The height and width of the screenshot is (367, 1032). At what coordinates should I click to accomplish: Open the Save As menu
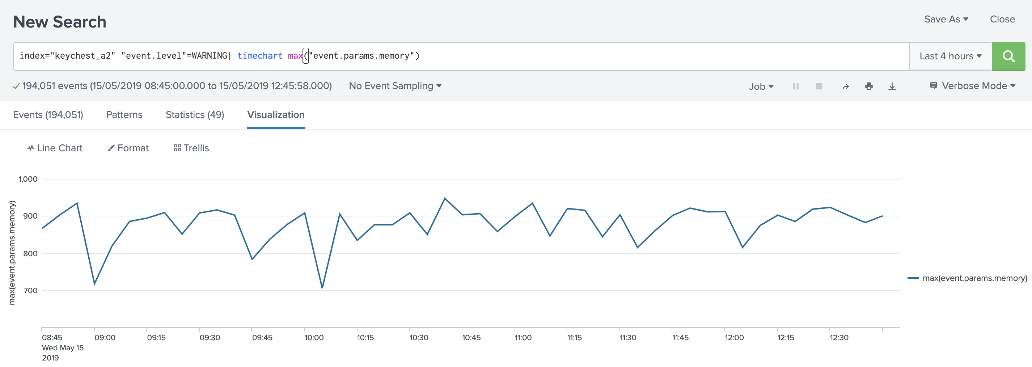click(946, 19)
